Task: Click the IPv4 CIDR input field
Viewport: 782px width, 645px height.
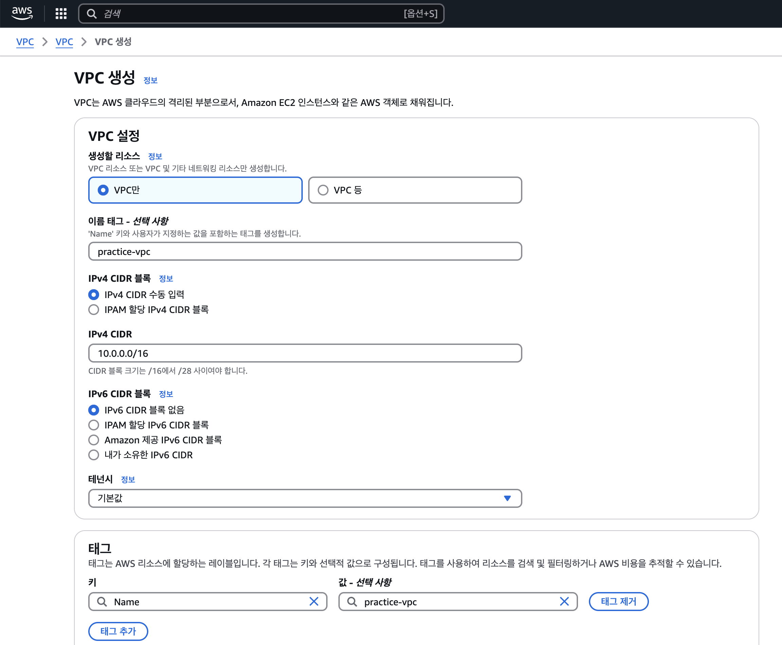Action: pyautogui.click(x=305, y=353)
